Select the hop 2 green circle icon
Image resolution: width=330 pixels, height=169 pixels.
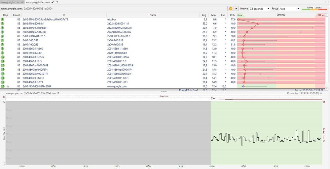click(2, 23)
